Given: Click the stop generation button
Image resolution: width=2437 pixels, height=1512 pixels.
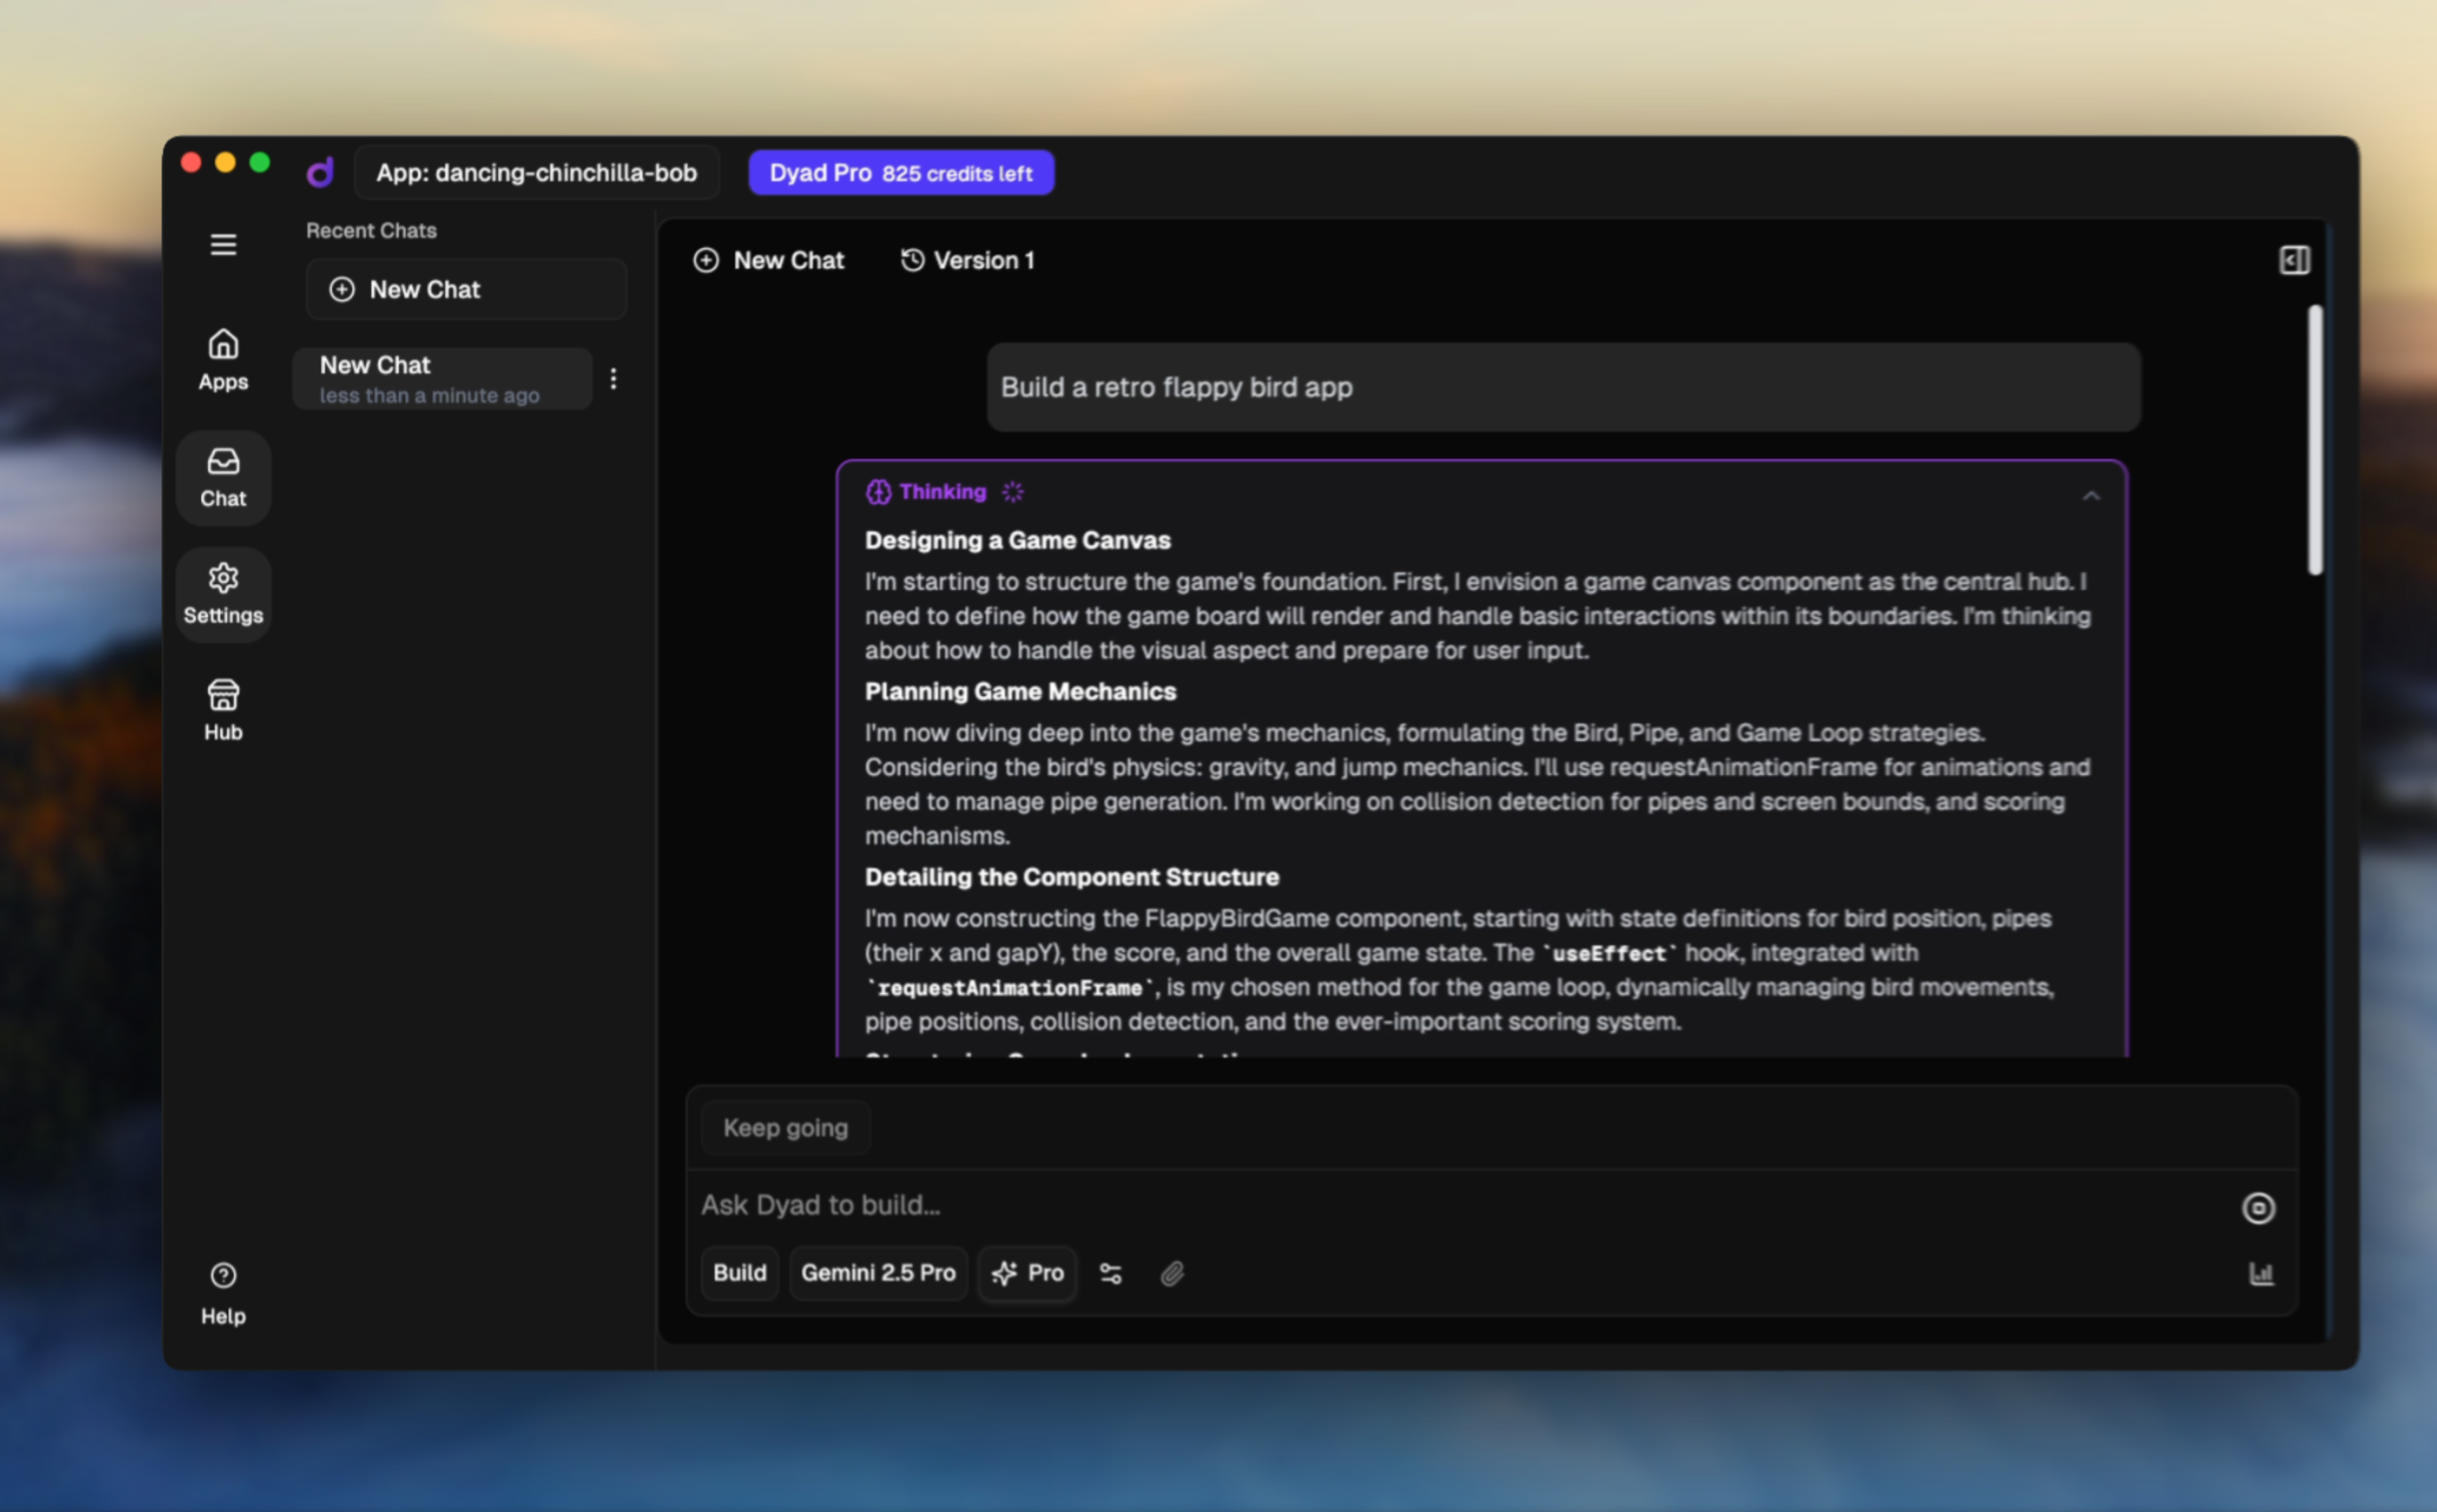Looking at the screenshot, I should (2258, 1208).
